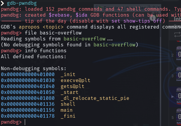
Task: Open playlist video number 5 thumbnail
Action: click(x=178, y=117)
